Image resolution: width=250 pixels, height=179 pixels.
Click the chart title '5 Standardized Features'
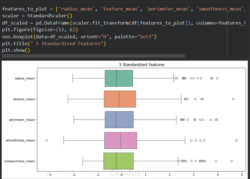(x=142, y=65)
